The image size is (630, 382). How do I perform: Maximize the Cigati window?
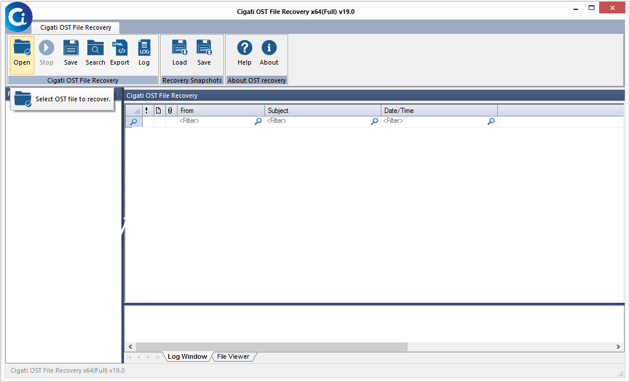[592, 8]
